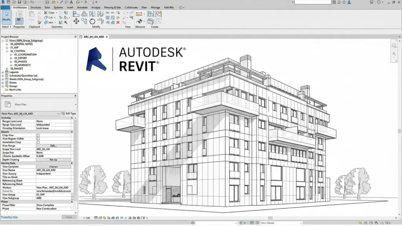Click the Text 'A' icon in quick access toolbar
The width and height of the screenshot is (402, 226).
tap(71, 2)
